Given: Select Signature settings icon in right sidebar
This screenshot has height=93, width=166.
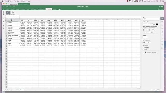Looking at the screenshot, I should (x=162, y=48).
